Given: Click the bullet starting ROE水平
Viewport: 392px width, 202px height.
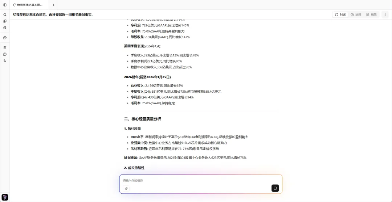Looking at the screenshot, I should tap(189, 137).
